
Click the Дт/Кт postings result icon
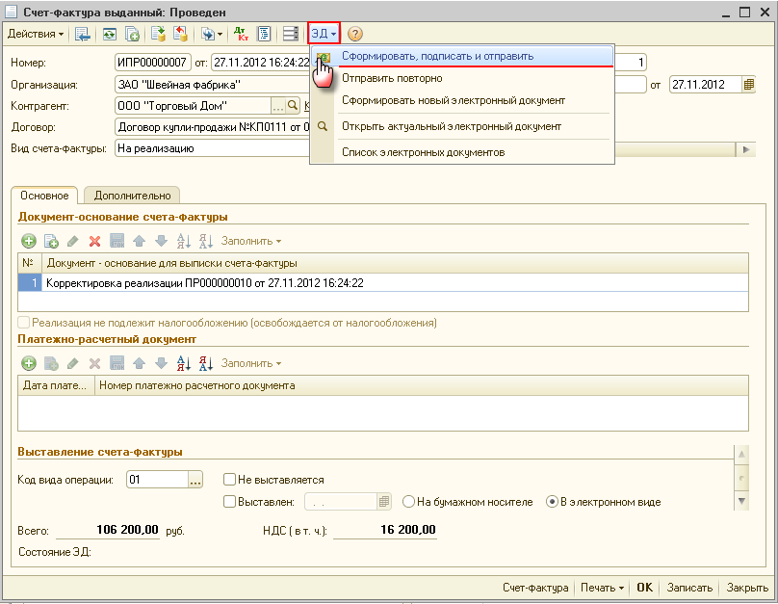(x=240, y=34)
